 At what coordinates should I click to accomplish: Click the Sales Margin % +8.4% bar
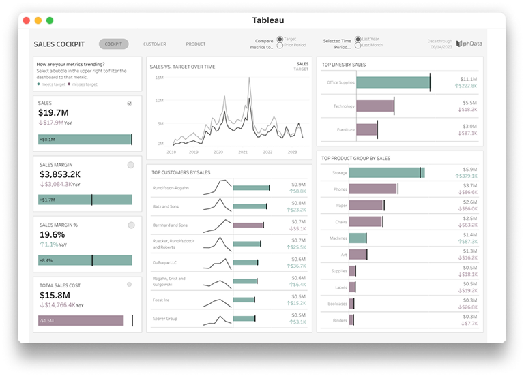point(85,260)
